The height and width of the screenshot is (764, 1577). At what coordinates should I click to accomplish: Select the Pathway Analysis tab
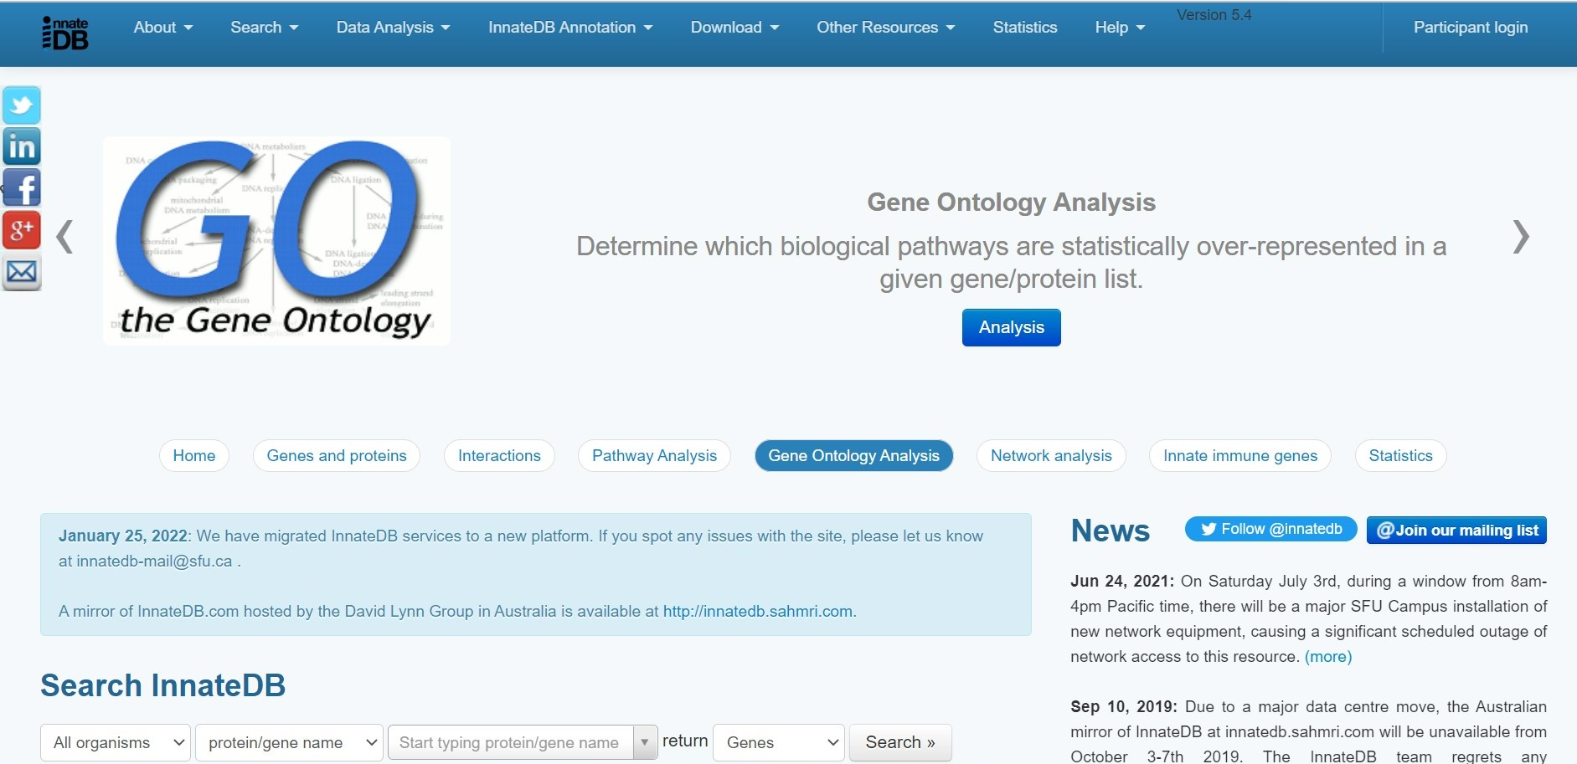(654, 455)
